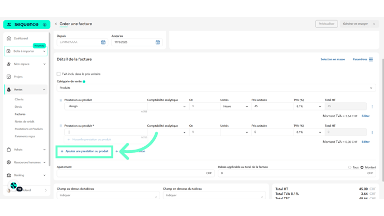This screenshot has height=216, width=384.
Task: Open the Devis submenu item
Action: [18, 107]
